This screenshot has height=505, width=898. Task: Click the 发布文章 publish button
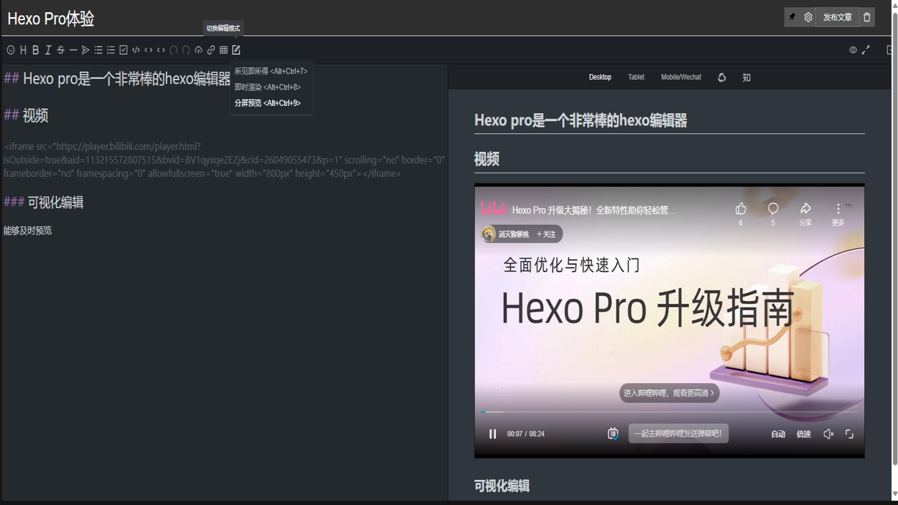pos(837,17)
